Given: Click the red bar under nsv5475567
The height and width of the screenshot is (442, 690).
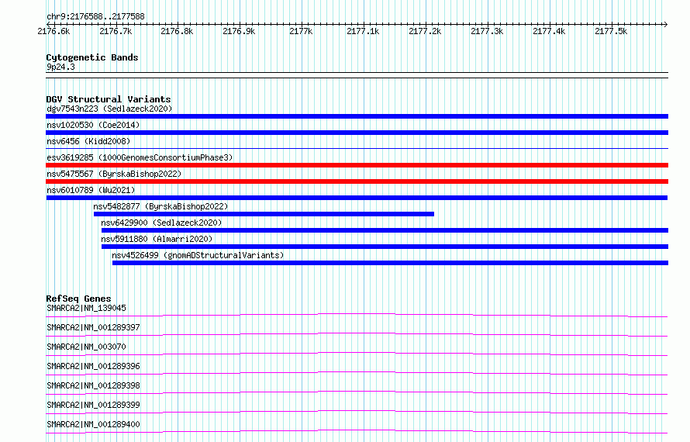Looking at the screenshot, I should click(357, 181).
